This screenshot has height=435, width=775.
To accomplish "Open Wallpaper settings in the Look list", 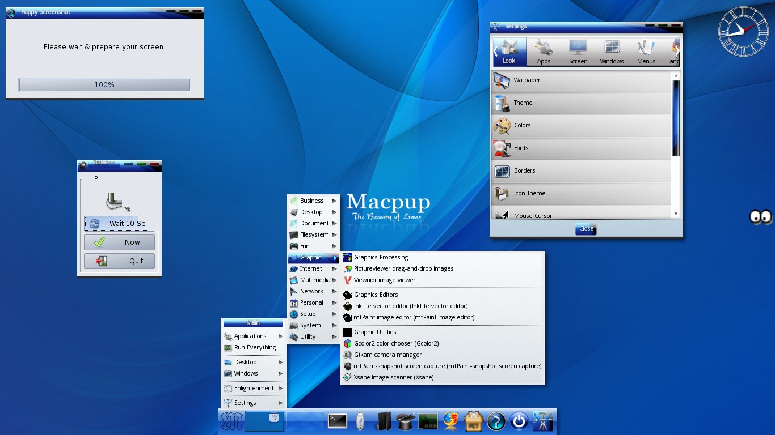I will 582,80.
